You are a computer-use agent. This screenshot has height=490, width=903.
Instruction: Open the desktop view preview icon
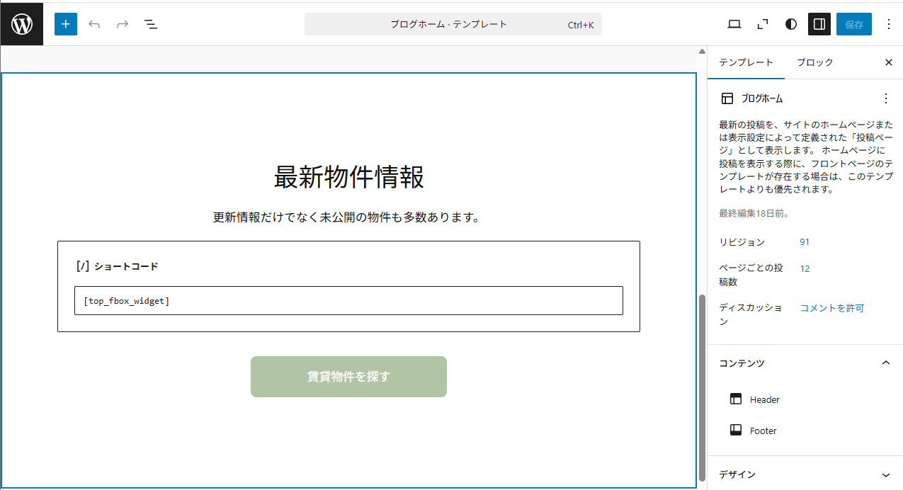pyautogui.click(x=734, y=24)
